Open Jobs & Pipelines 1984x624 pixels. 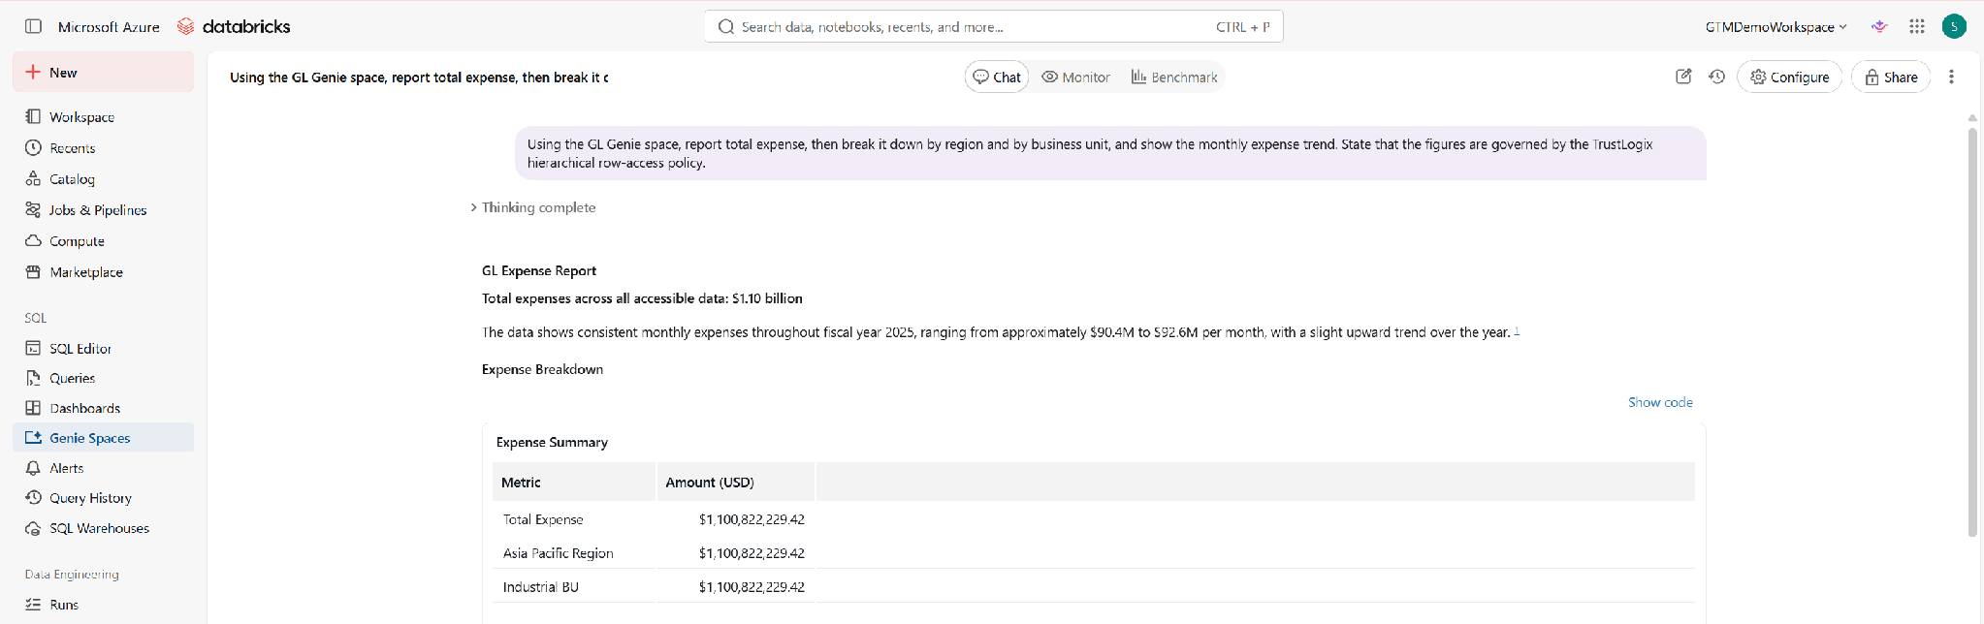tap(104, 209)
